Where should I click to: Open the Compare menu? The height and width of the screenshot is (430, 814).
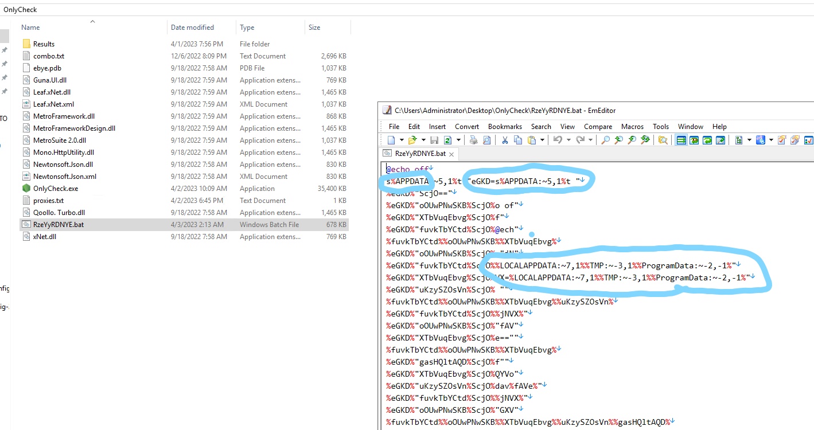(598, 126)
